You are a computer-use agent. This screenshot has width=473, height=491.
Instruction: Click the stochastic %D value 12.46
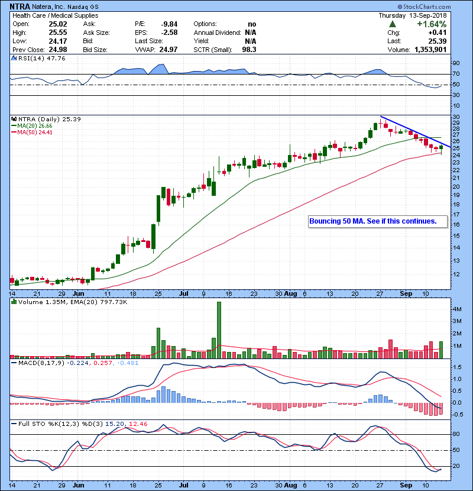pos(138,424)
